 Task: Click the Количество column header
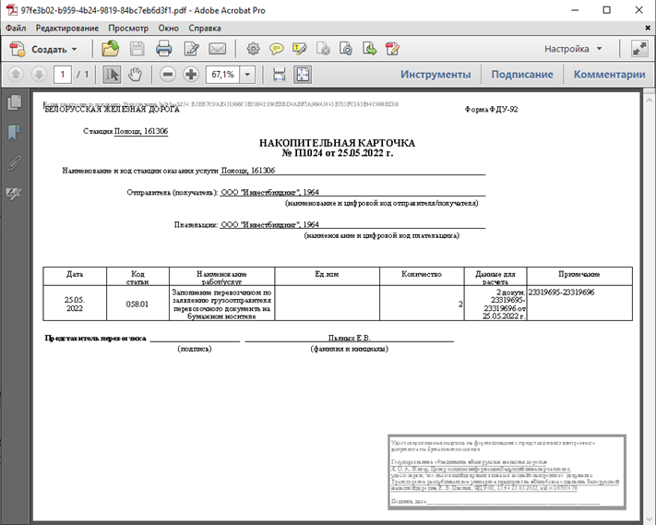point(422,274)
